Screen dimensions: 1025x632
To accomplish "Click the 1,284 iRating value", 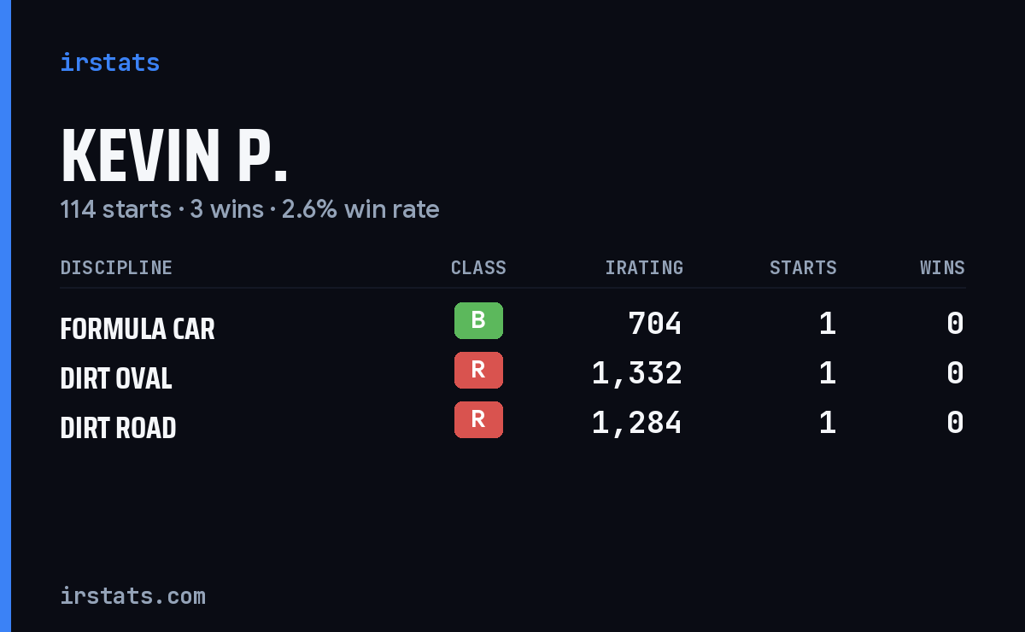I will pos(637,423).
